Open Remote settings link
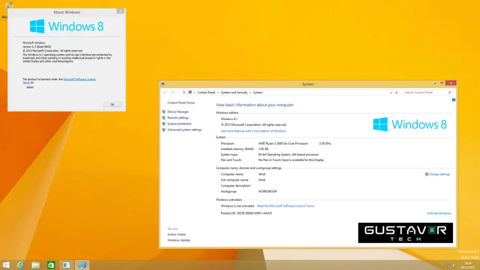The height and width of the screenshot is (270, 480). (x=178, y=118)
